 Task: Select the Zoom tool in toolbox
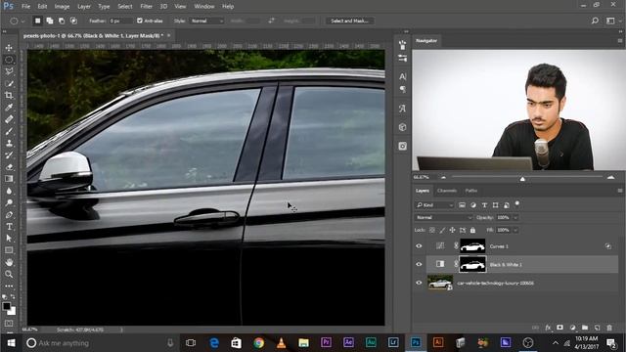(x=9, y=274)
